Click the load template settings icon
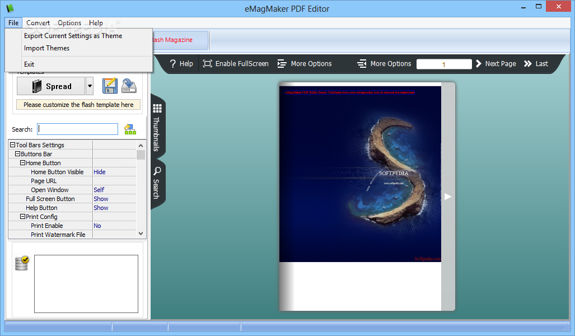The height and width of the screenshot is (336, 575). pos(129,86)
